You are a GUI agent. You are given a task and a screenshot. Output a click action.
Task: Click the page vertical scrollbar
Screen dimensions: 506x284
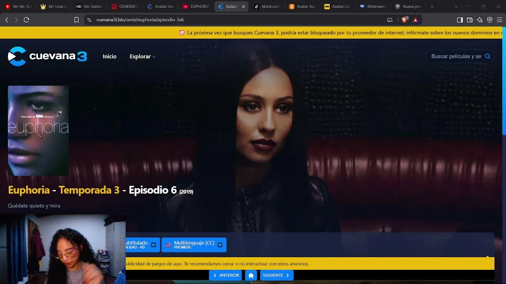[x=504, y=81]
